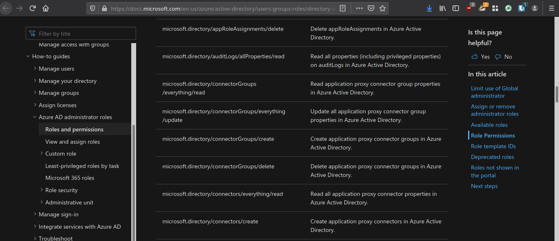Go back to the previous page
Image resolution: width=559 pixels, height=241 pixels.
coord(6,8)
